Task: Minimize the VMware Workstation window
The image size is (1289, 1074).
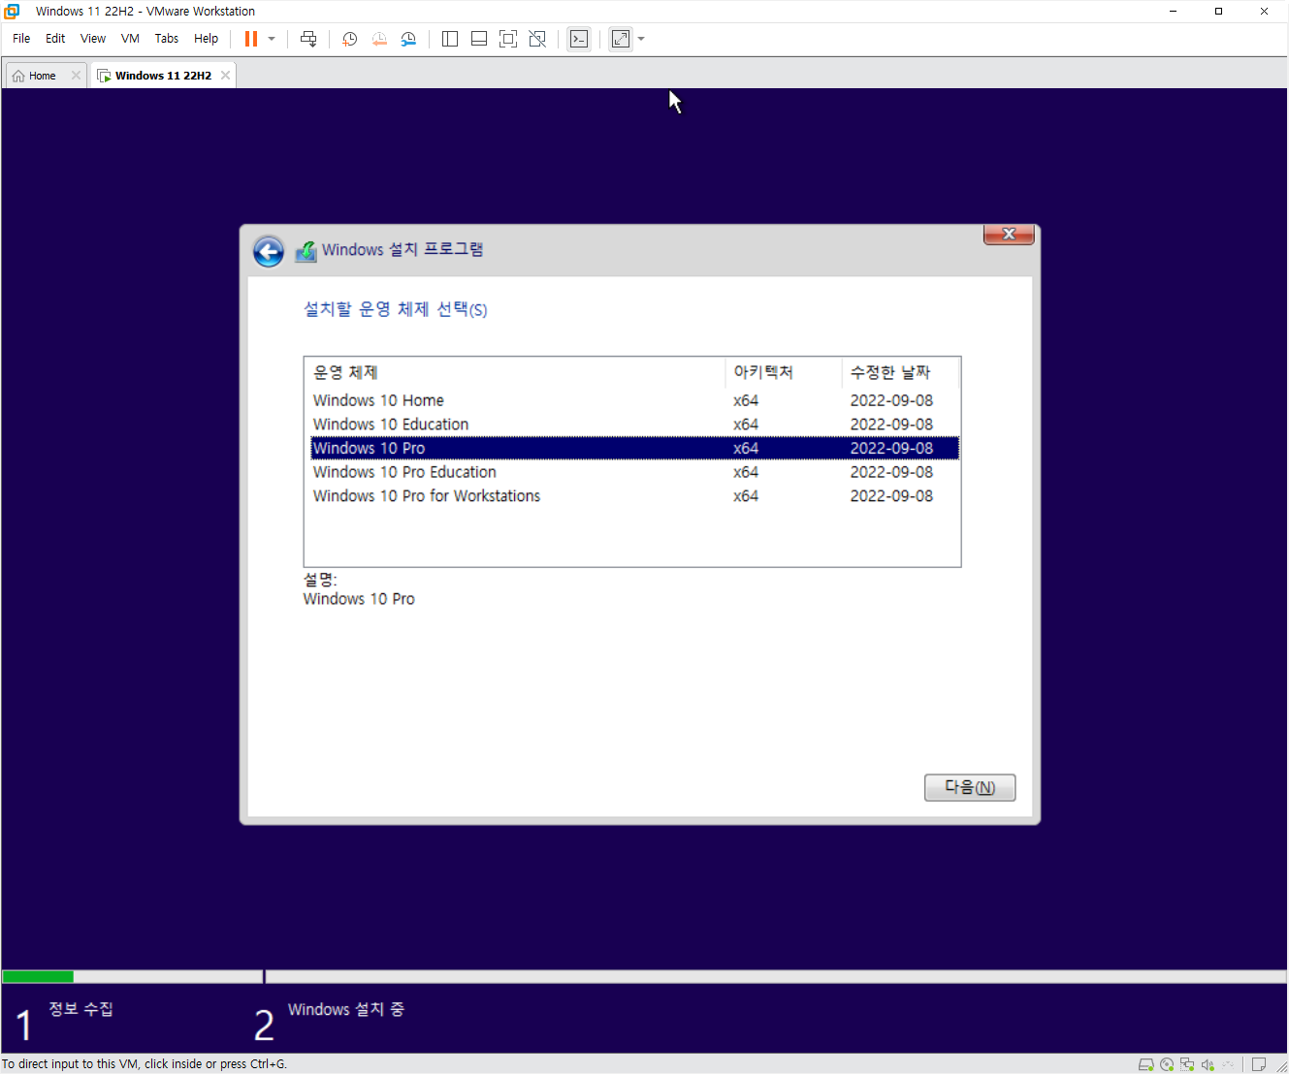Action: pyautogui.click(x=1173, y=12)
